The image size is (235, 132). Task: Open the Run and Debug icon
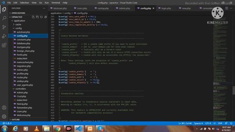[4, 36]
